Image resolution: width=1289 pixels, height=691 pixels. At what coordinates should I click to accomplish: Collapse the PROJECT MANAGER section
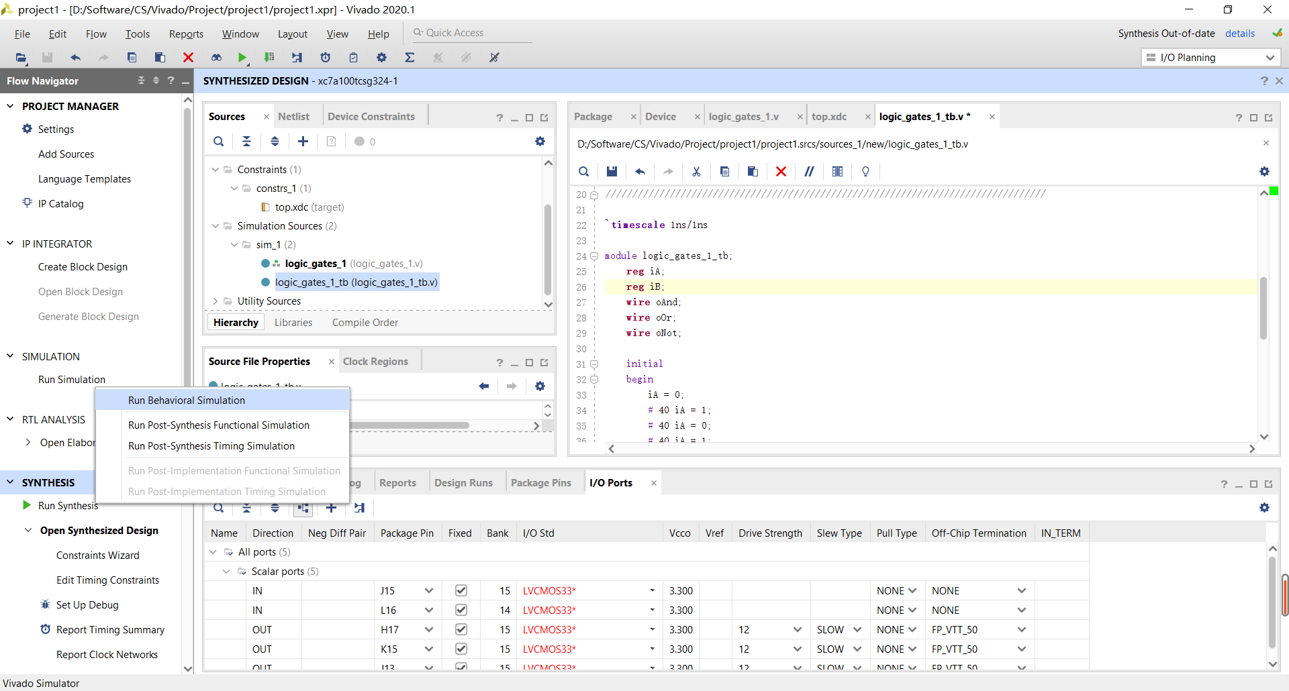point(10,106)
